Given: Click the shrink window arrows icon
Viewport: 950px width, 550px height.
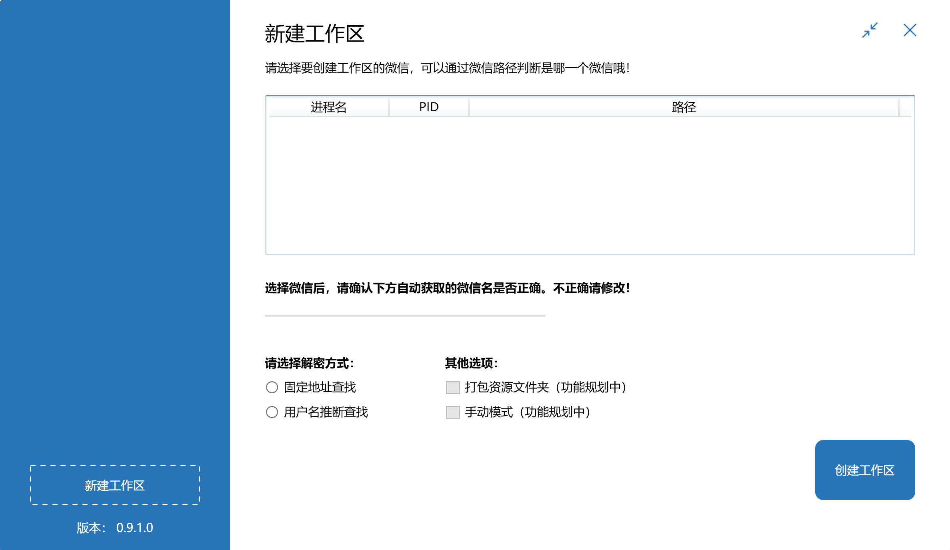Looking at the screenshot, I should click(870, 30).
